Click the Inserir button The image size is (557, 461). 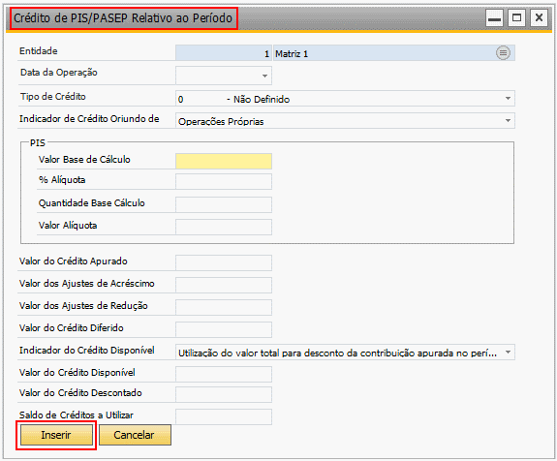tap(56, 435)
